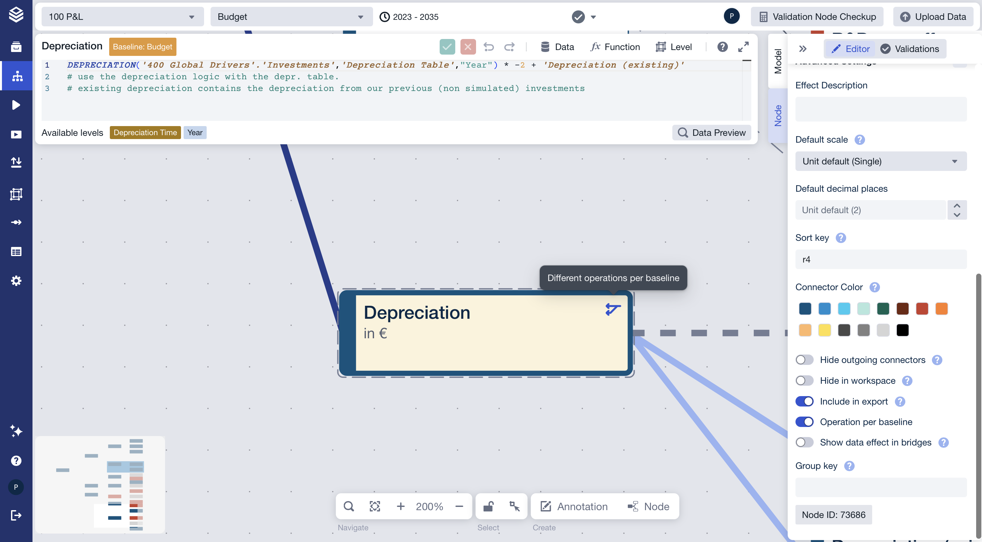Expand Default scale Unit default dropdown
Image resolution: width=982 pixels, height=542 pixels.
coord(881,161)
